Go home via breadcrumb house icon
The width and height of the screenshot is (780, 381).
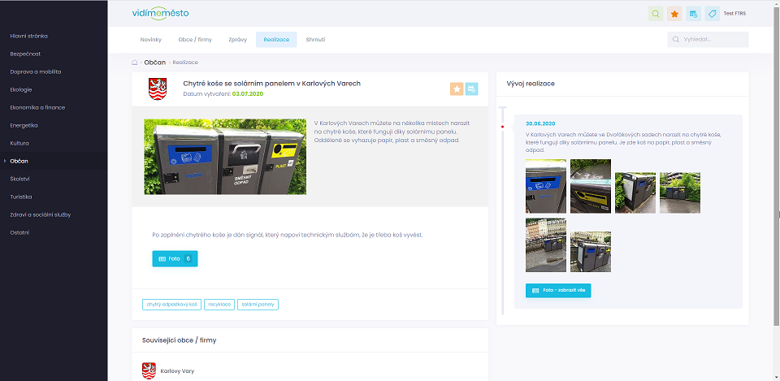(135, 63)
